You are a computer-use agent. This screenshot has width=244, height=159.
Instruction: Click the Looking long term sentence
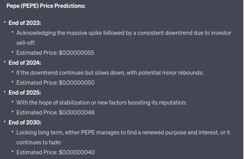pyautogui.click(x=123, y=132)
